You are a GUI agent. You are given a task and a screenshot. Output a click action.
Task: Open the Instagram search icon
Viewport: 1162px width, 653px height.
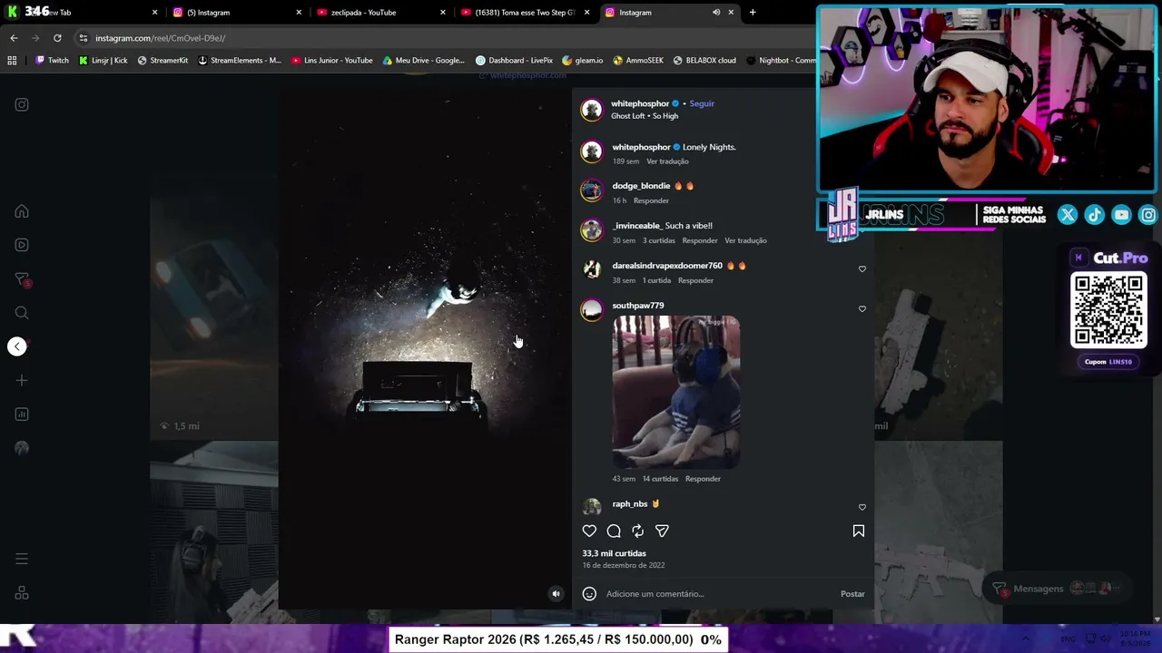[x=22, y=313]
